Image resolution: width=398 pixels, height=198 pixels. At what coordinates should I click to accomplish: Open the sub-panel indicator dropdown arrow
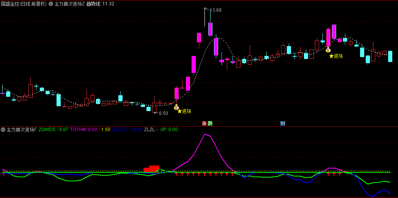point(3,130)
